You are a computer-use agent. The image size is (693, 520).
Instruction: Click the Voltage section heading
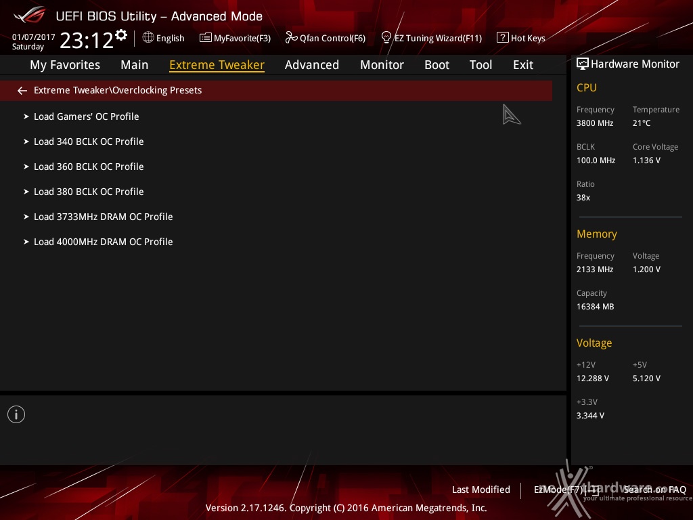(x=594, y=343)
